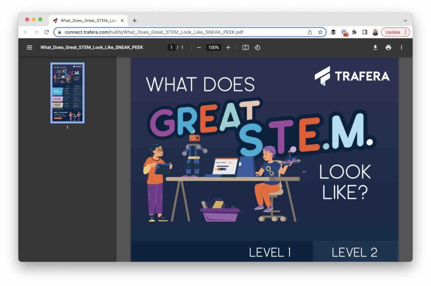Open the Chrome extensions puzzle menu

coord(355,32)
